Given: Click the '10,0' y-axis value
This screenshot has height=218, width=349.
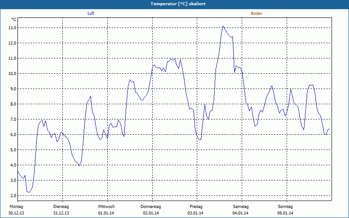Looking at the screenshot, I should pyautogui.click(x=12, y=74).
